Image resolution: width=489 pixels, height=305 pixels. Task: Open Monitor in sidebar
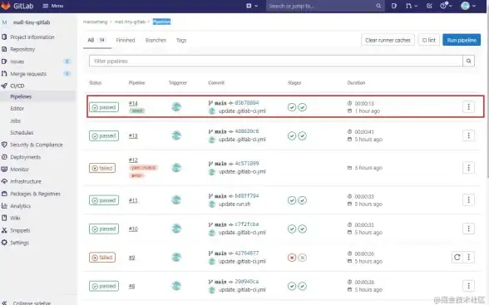(x=19, y=170)
